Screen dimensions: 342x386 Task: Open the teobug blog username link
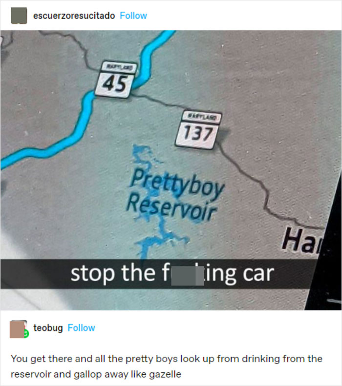tap(48, 328)
